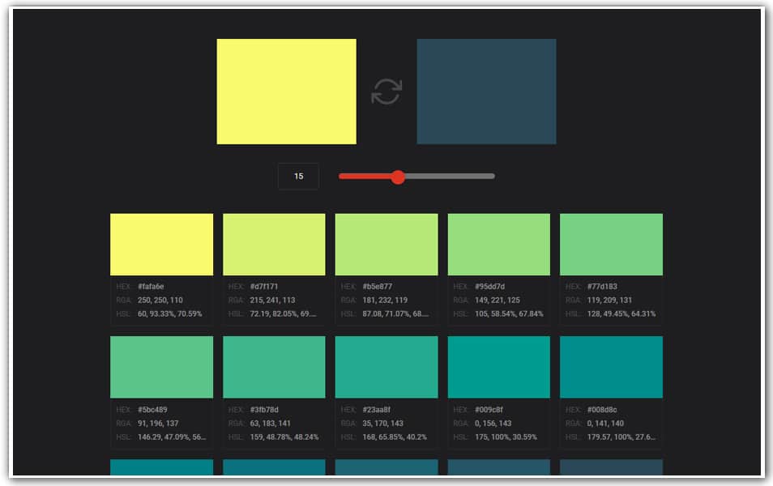Click the red slider handle
773x486 pixels.
(x=399, y=177)
